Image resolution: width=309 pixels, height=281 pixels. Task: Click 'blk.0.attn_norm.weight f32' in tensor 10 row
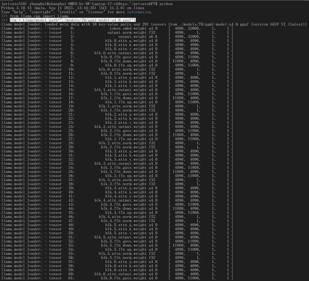(x=127, y=69)
